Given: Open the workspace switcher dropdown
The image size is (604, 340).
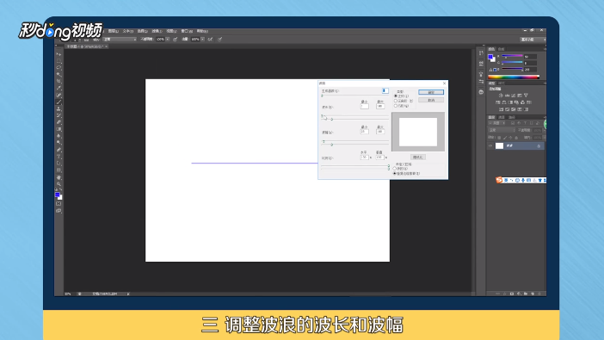Looking at the screenshot, I should click(533, 40).
